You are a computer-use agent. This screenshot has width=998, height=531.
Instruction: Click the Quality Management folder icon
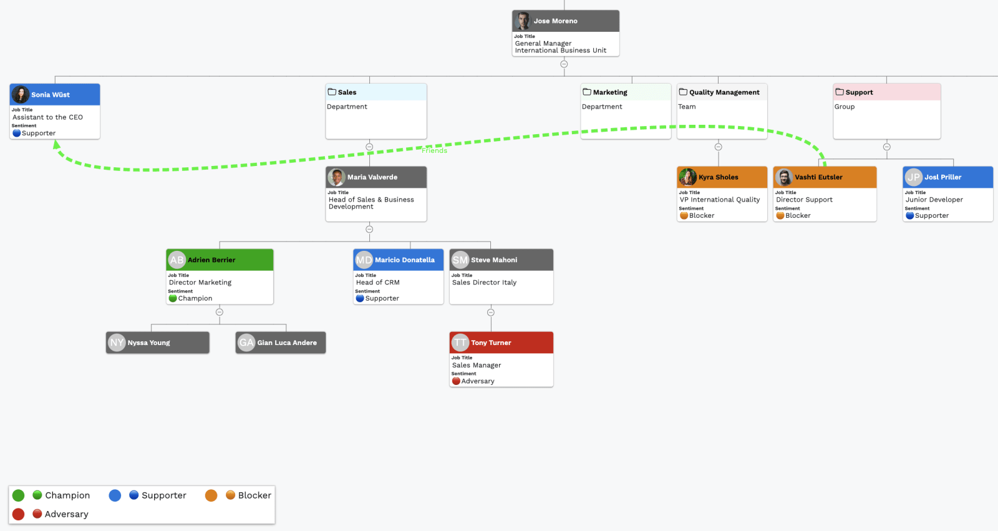[683, 92]
